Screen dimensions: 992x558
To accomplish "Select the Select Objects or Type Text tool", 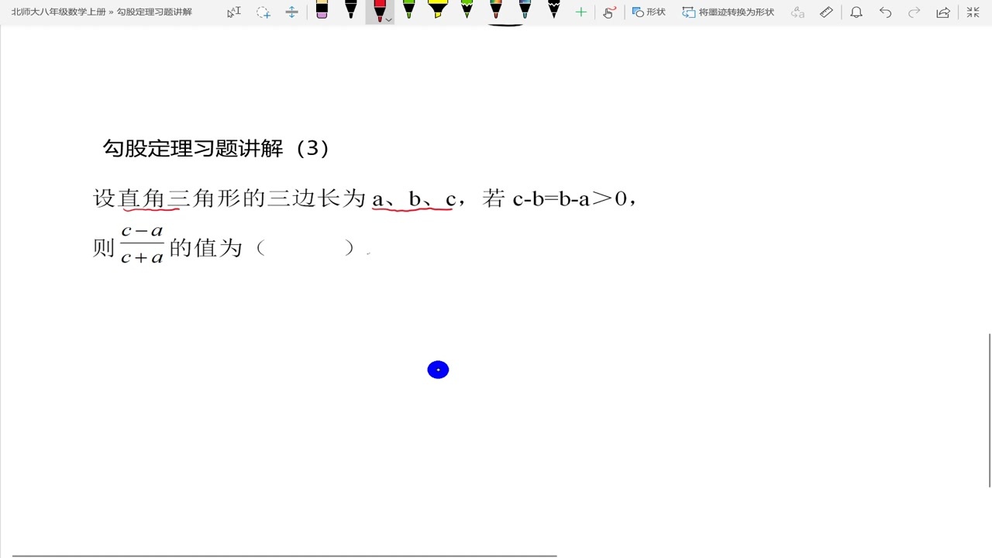I will [x=234, y=12].
